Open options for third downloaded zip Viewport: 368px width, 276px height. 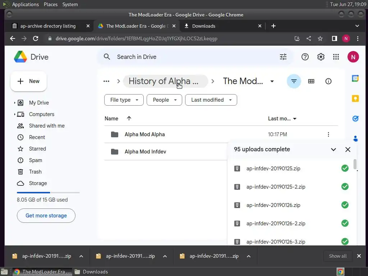249,256
